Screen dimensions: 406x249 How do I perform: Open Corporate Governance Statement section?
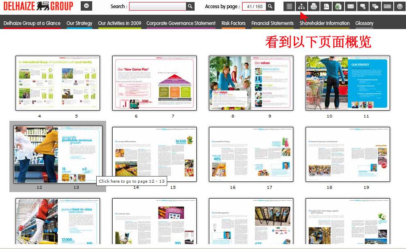(x=181, y=23)
